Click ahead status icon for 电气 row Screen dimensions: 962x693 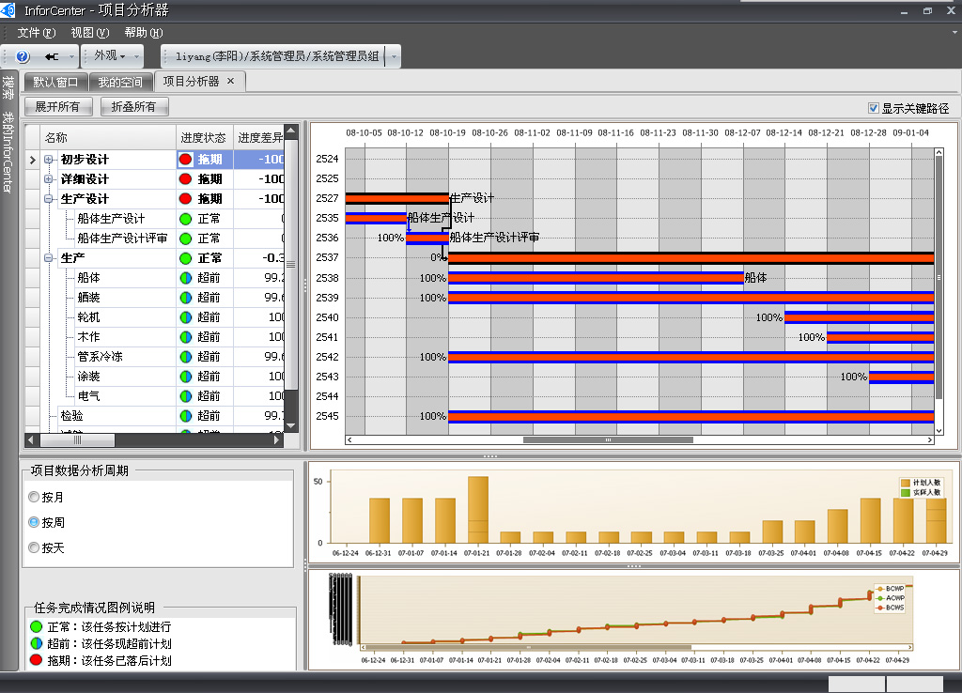[x=185, y=396]
